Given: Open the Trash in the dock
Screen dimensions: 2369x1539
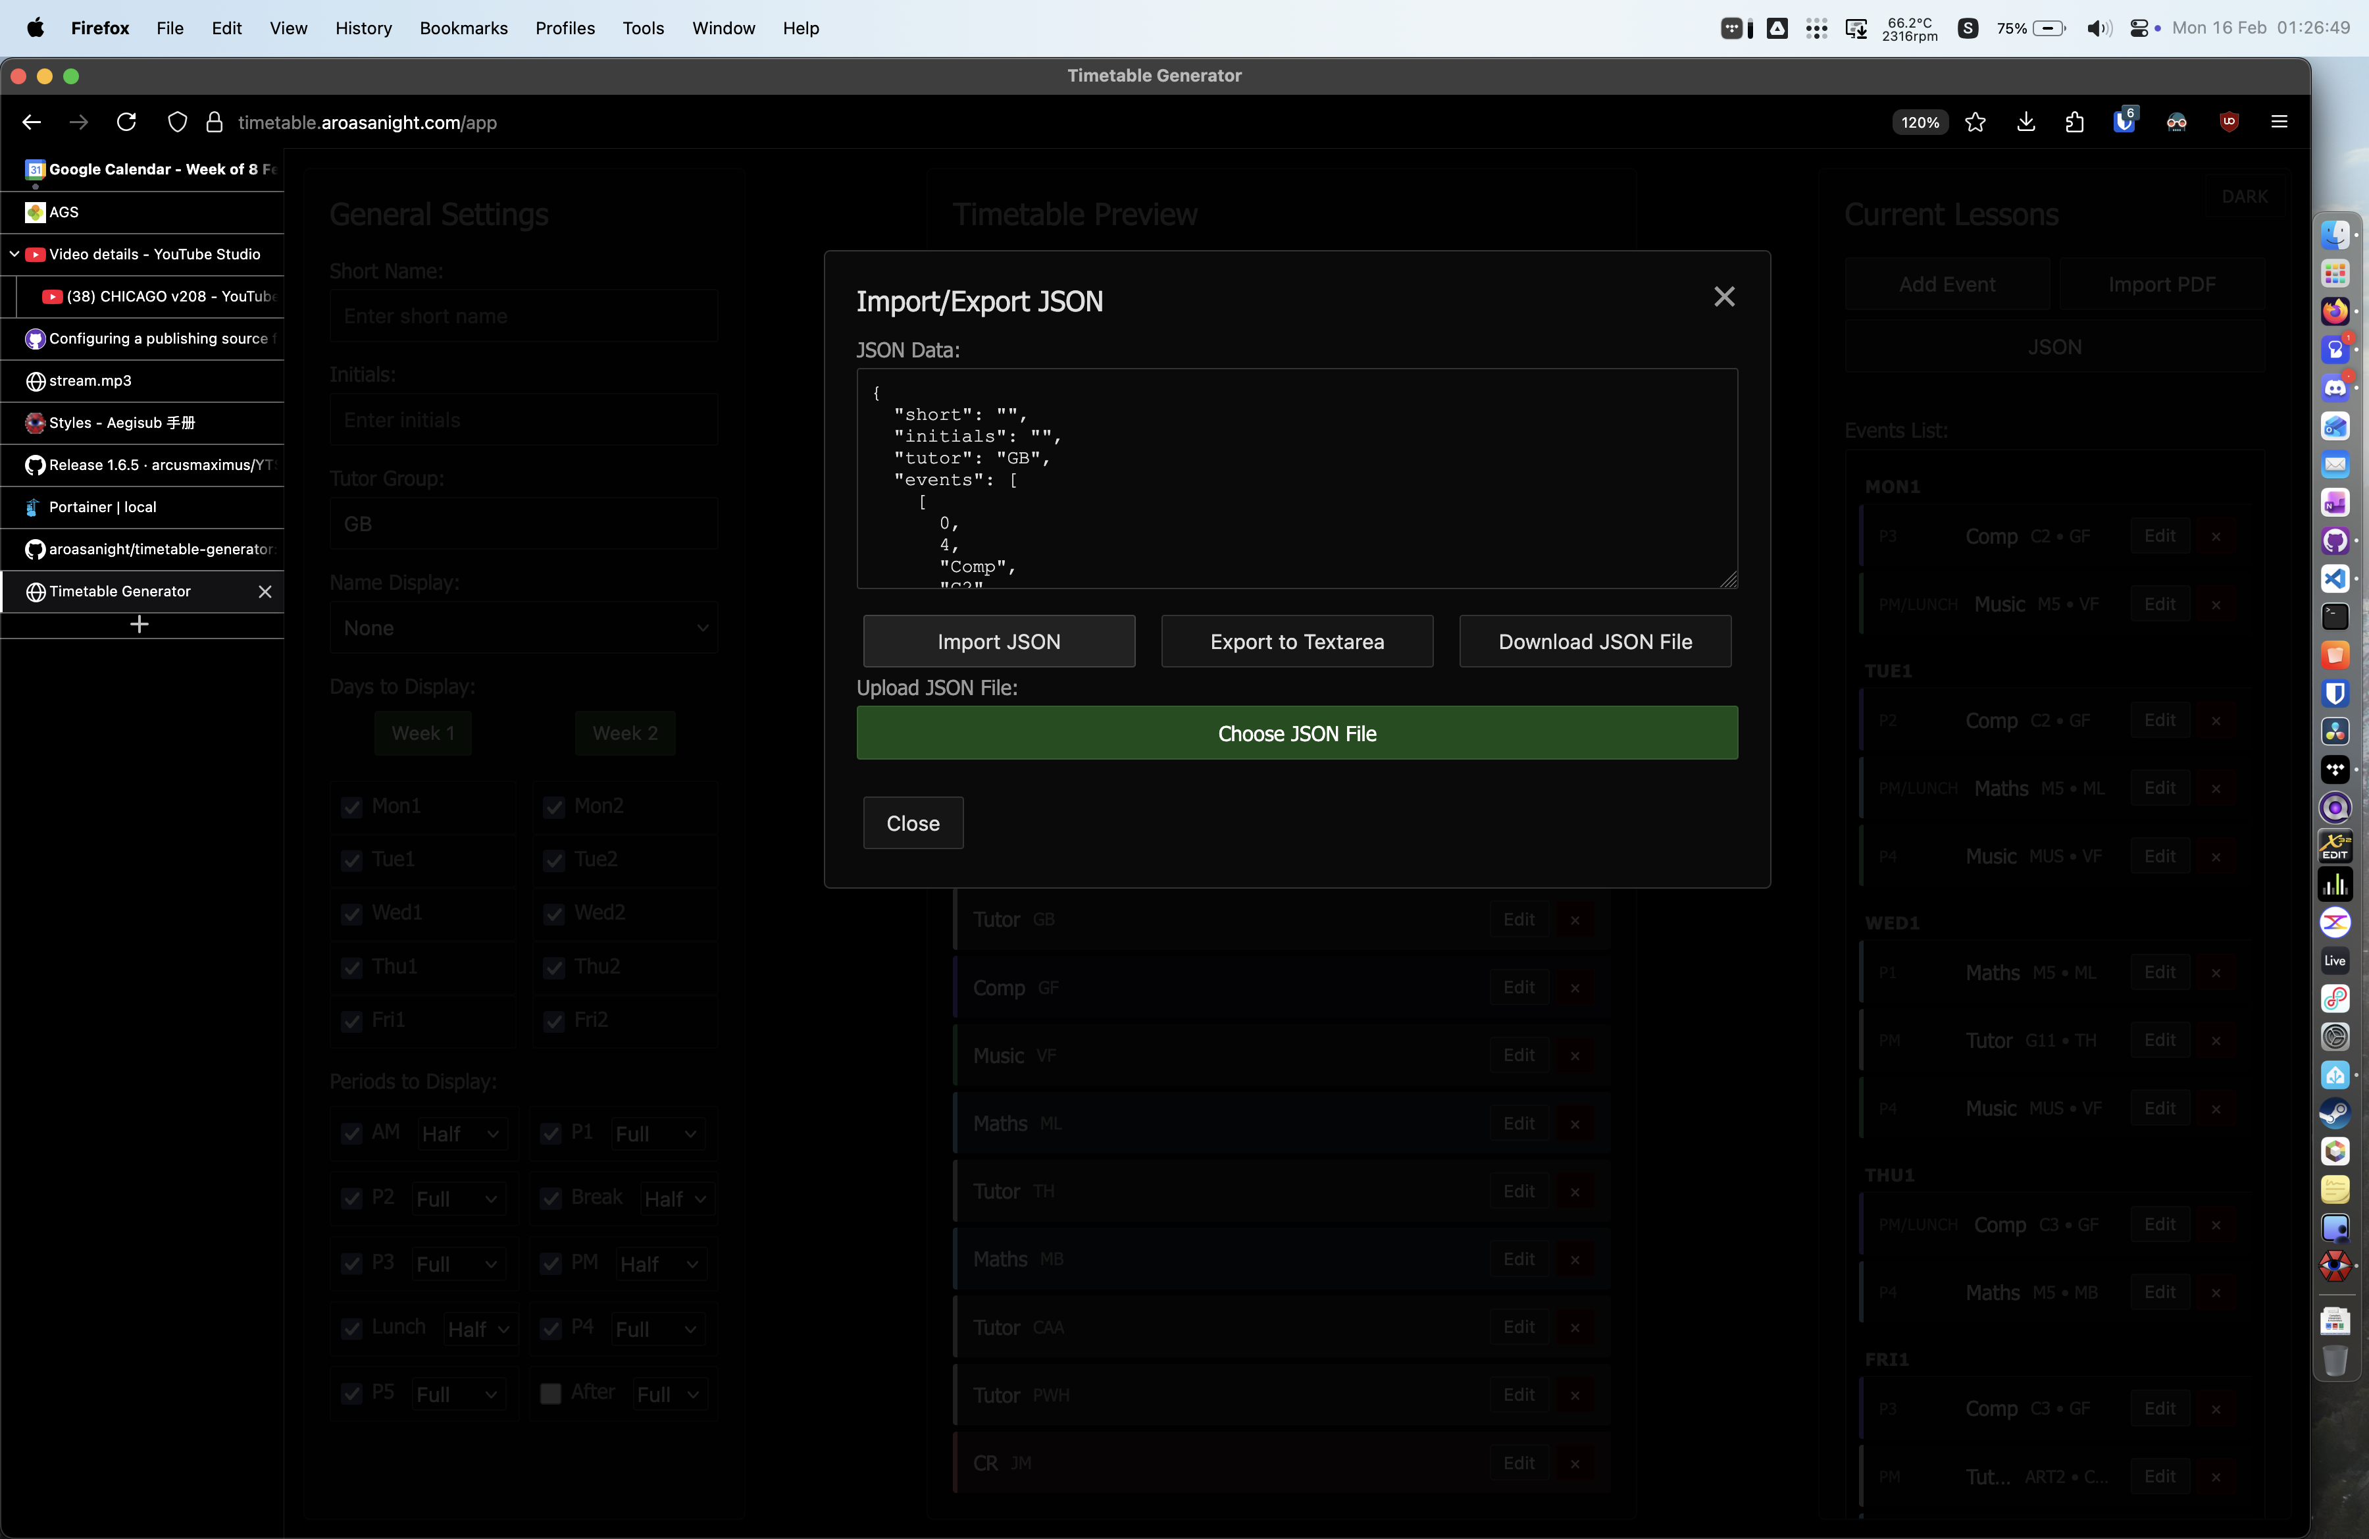Looking at the screenshot, I should coord(2335,1360).
